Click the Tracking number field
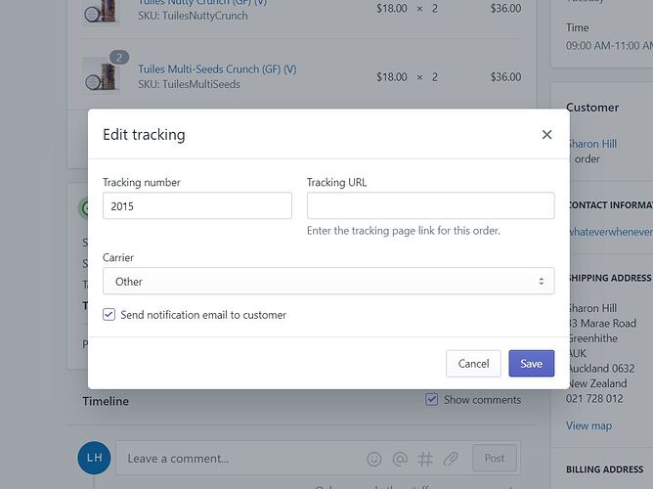This screenshot has height=489, width=653. pyautogui.click(x=196, y=206)
